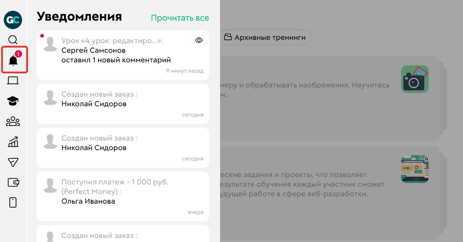This screenshot has width=463, height=242.
Task: Click the «Прочитать все» link
Action: (x=180, y=18)
